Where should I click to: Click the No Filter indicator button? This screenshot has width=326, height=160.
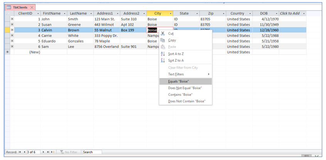click(x=69, y=152)
